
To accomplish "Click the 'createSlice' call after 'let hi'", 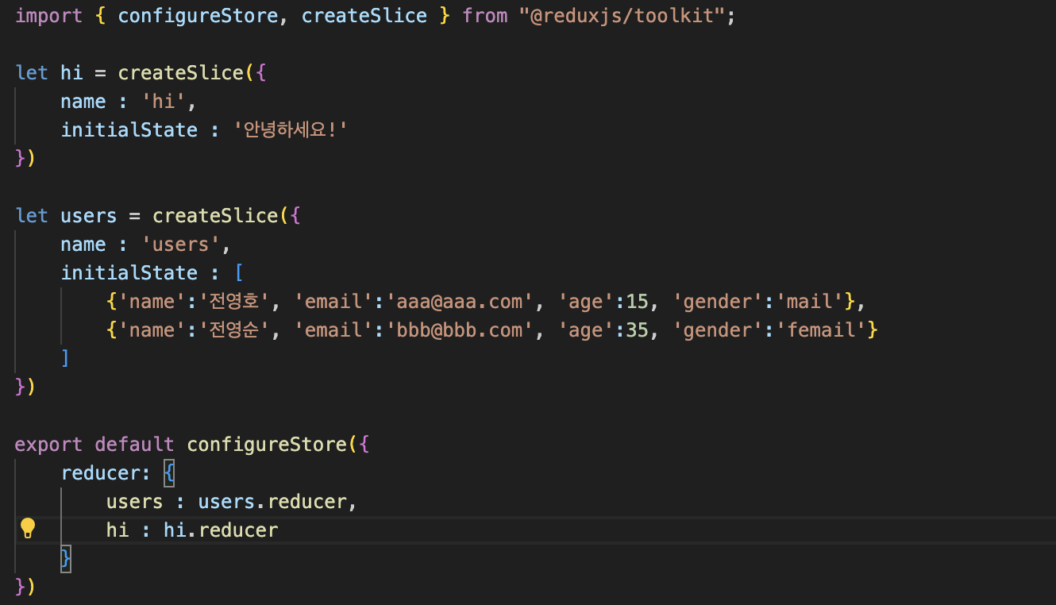I will 181,73.
